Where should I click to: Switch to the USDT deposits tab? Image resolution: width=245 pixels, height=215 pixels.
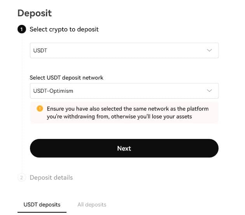(x=42, y=205)
